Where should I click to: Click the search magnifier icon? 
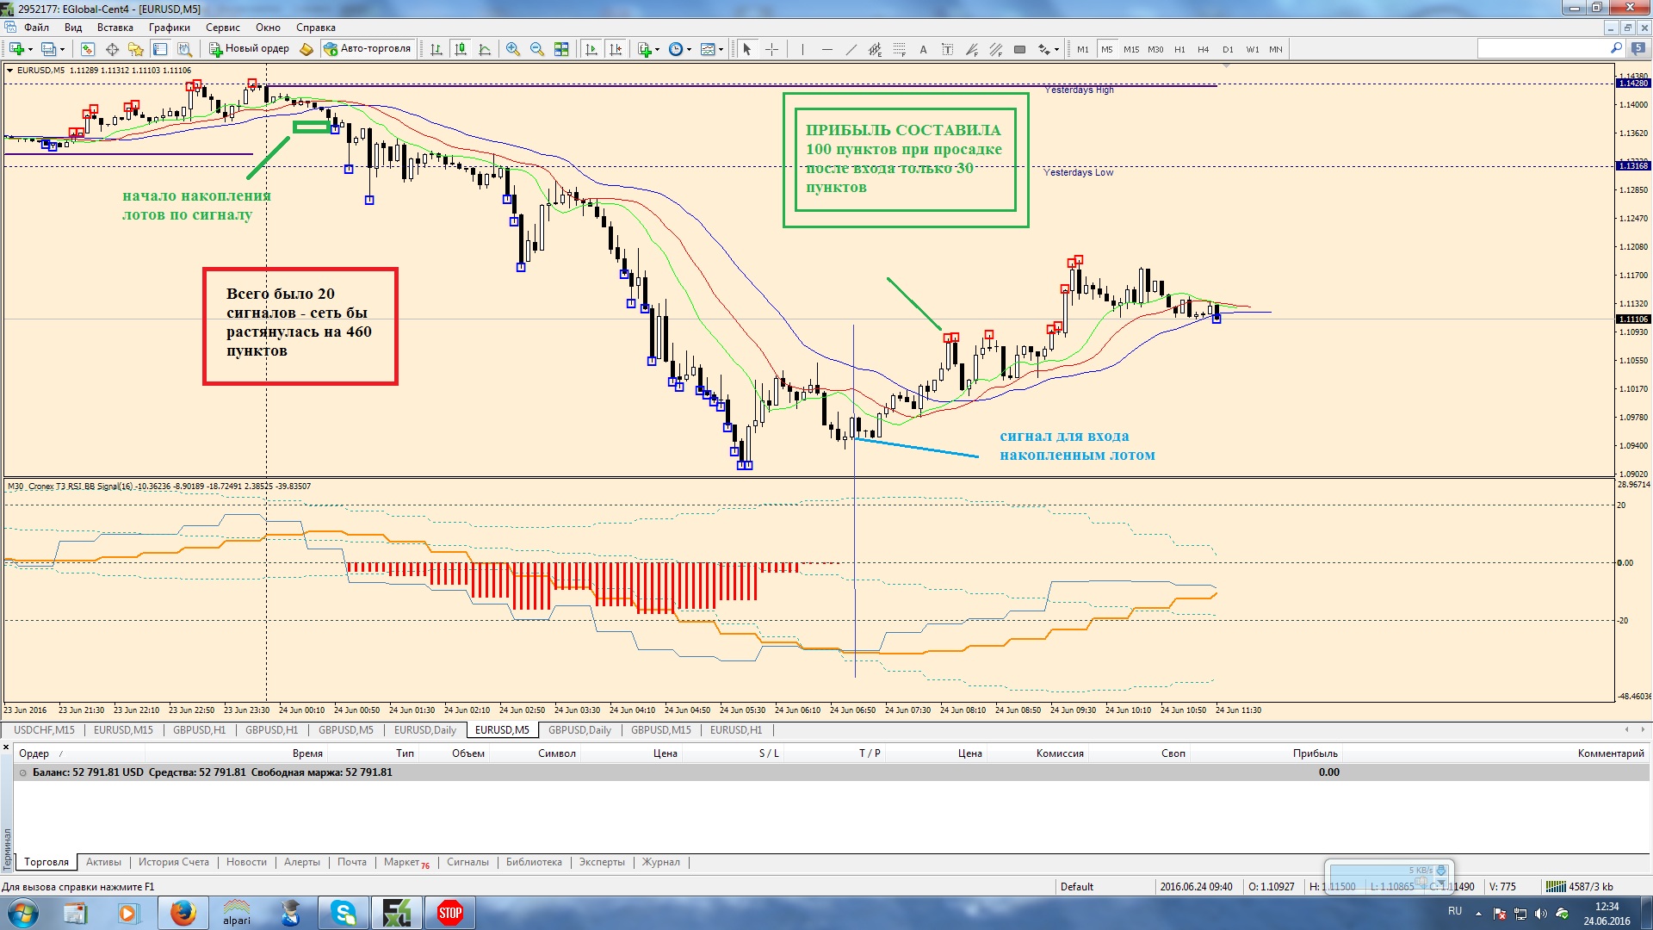point(1616,49)
